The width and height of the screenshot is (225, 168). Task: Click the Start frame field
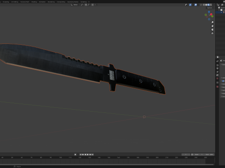coord(199,154)
